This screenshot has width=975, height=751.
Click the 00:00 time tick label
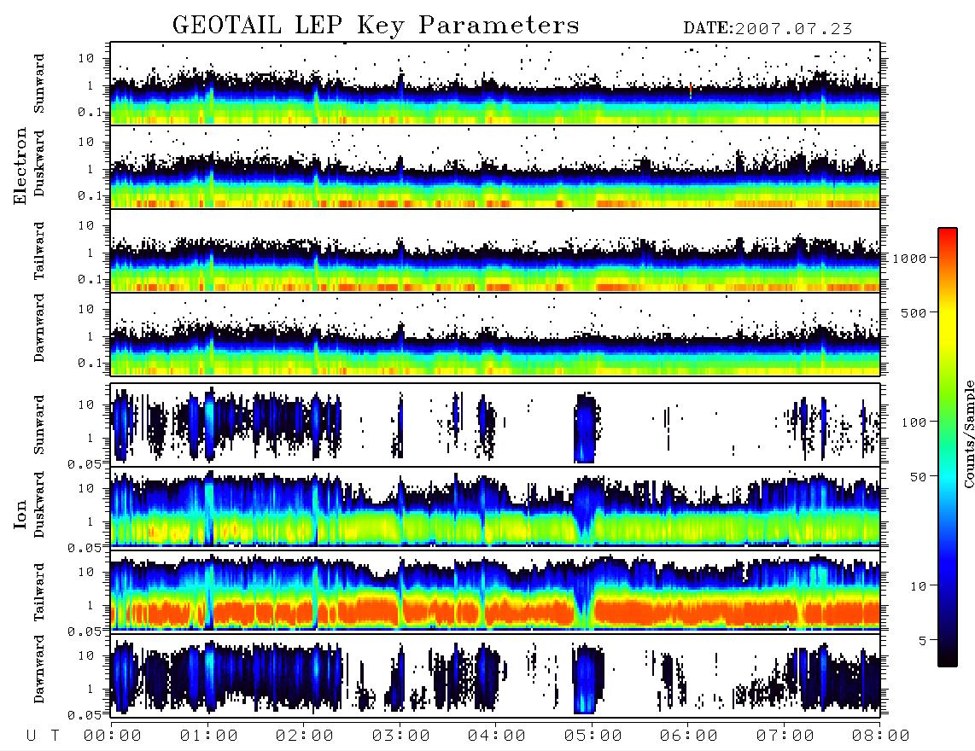pyautogui.click(x=113, y=736)
